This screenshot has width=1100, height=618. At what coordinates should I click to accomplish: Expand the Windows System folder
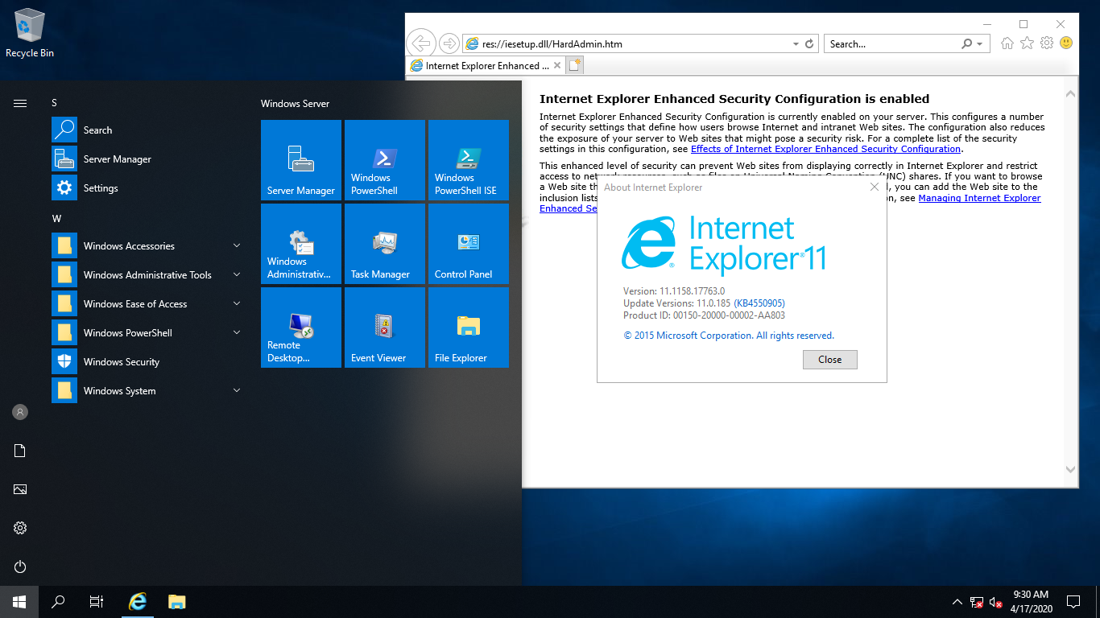(149, 391)
